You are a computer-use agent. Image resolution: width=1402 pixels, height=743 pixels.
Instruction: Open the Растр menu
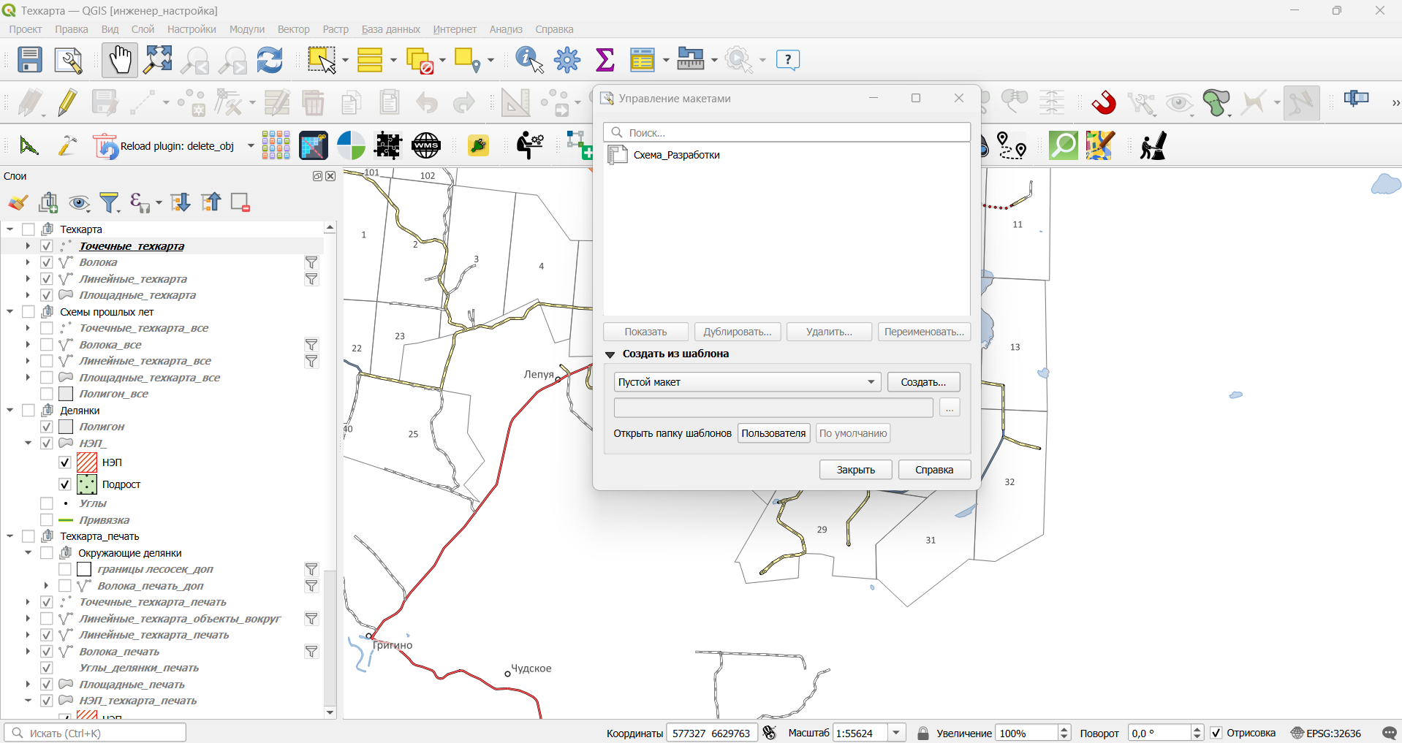(x=336, y=29)
